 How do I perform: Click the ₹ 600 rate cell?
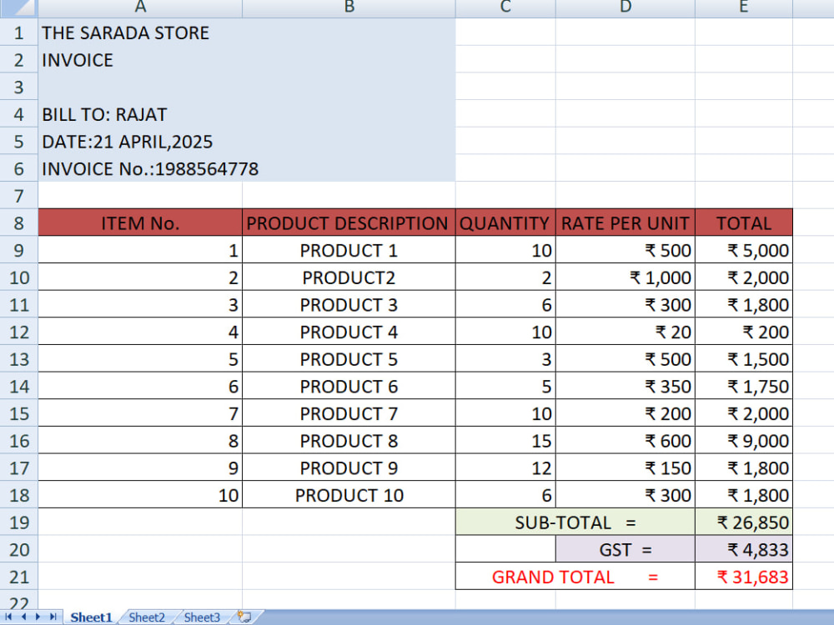[x=625, y=441]
